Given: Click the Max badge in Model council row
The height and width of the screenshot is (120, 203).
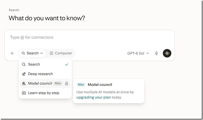Looking at the screenshot, I should click(58, 83).
